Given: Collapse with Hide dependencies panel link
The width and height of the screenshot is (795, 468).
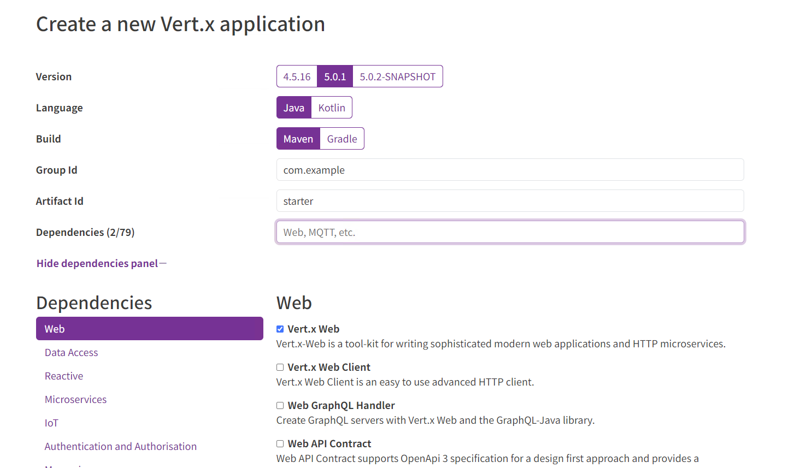Looking at the screenshot, I should coord(102,263).
